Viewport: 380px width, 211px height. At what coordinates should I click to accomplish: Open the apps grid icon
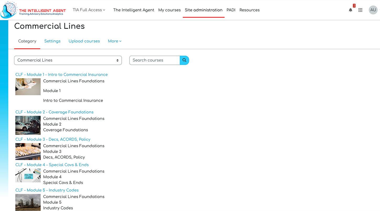pyautogui.click(x=360, y=10)
